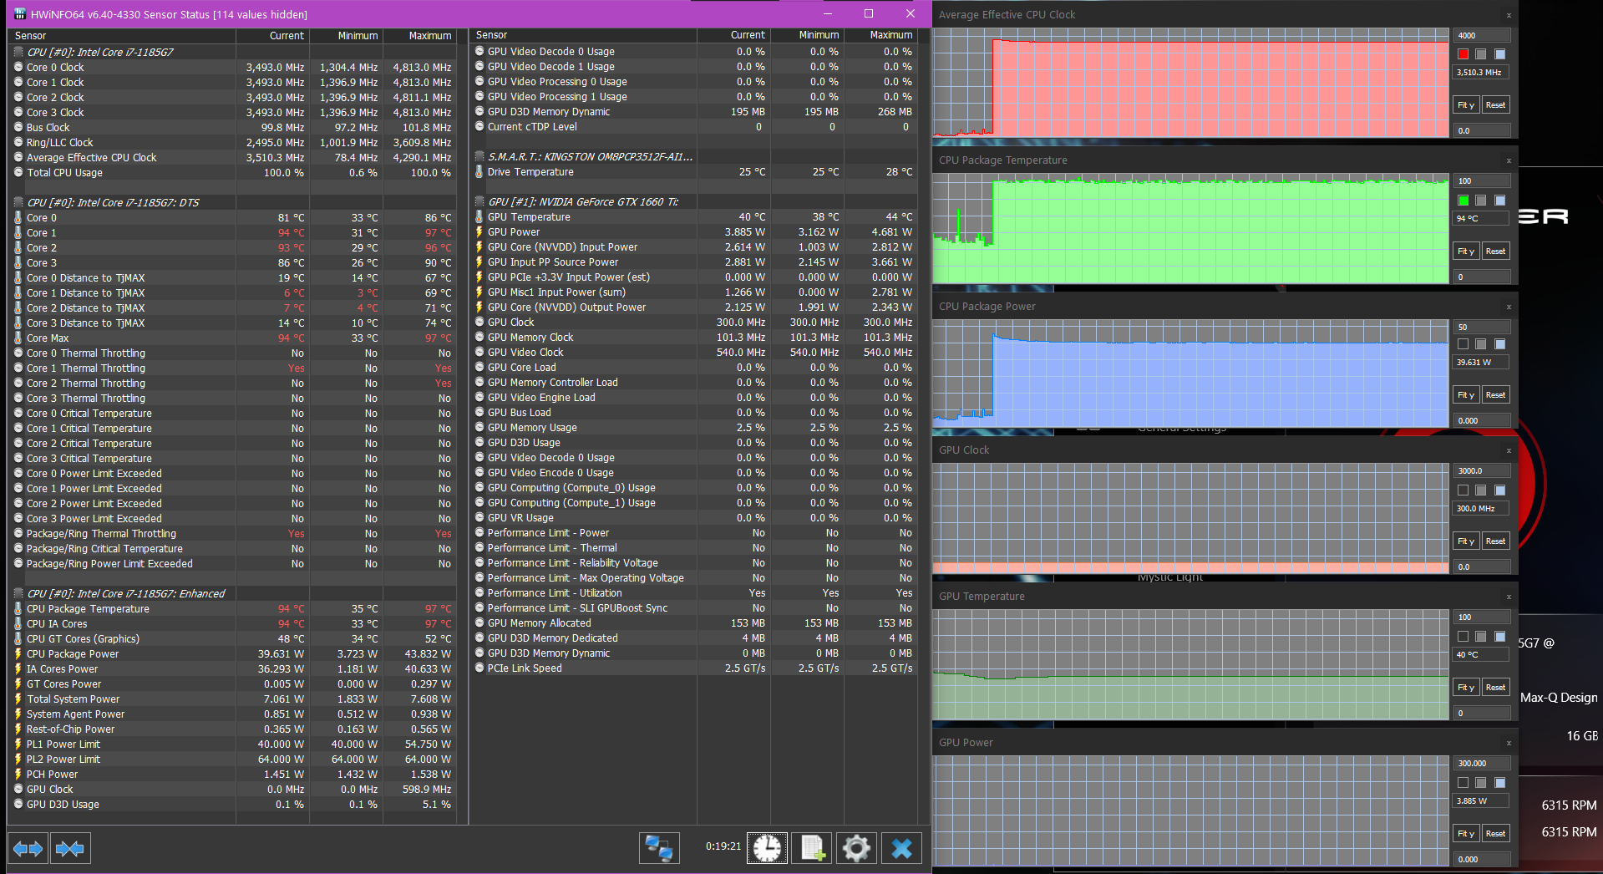The width and height of the screenshot is (1603, 874).
Task: Open sensor settings gear icon
Action: [x=856, y=849]
